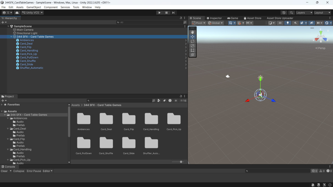Toggle console Collapse
This screenshot has height=187, width=333.
click(x=19, y=171)
